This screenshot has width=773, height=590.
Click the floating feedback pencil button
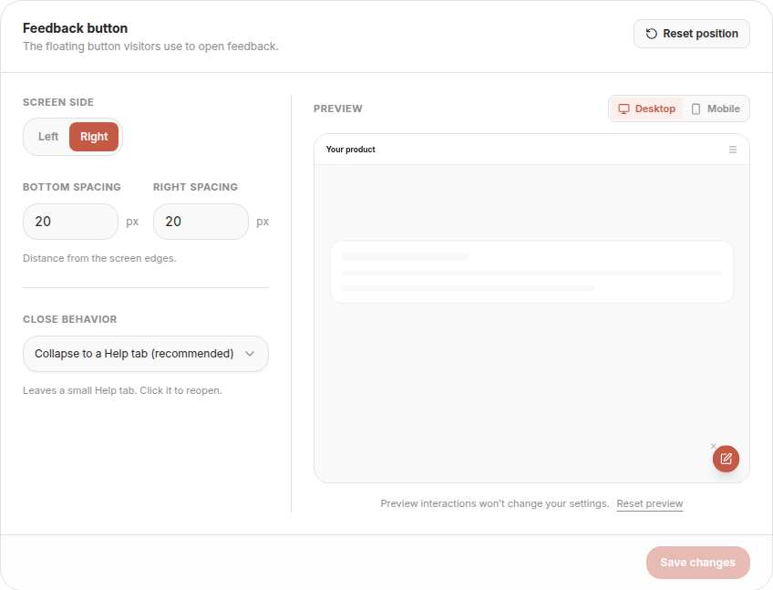tap(726, 459)
